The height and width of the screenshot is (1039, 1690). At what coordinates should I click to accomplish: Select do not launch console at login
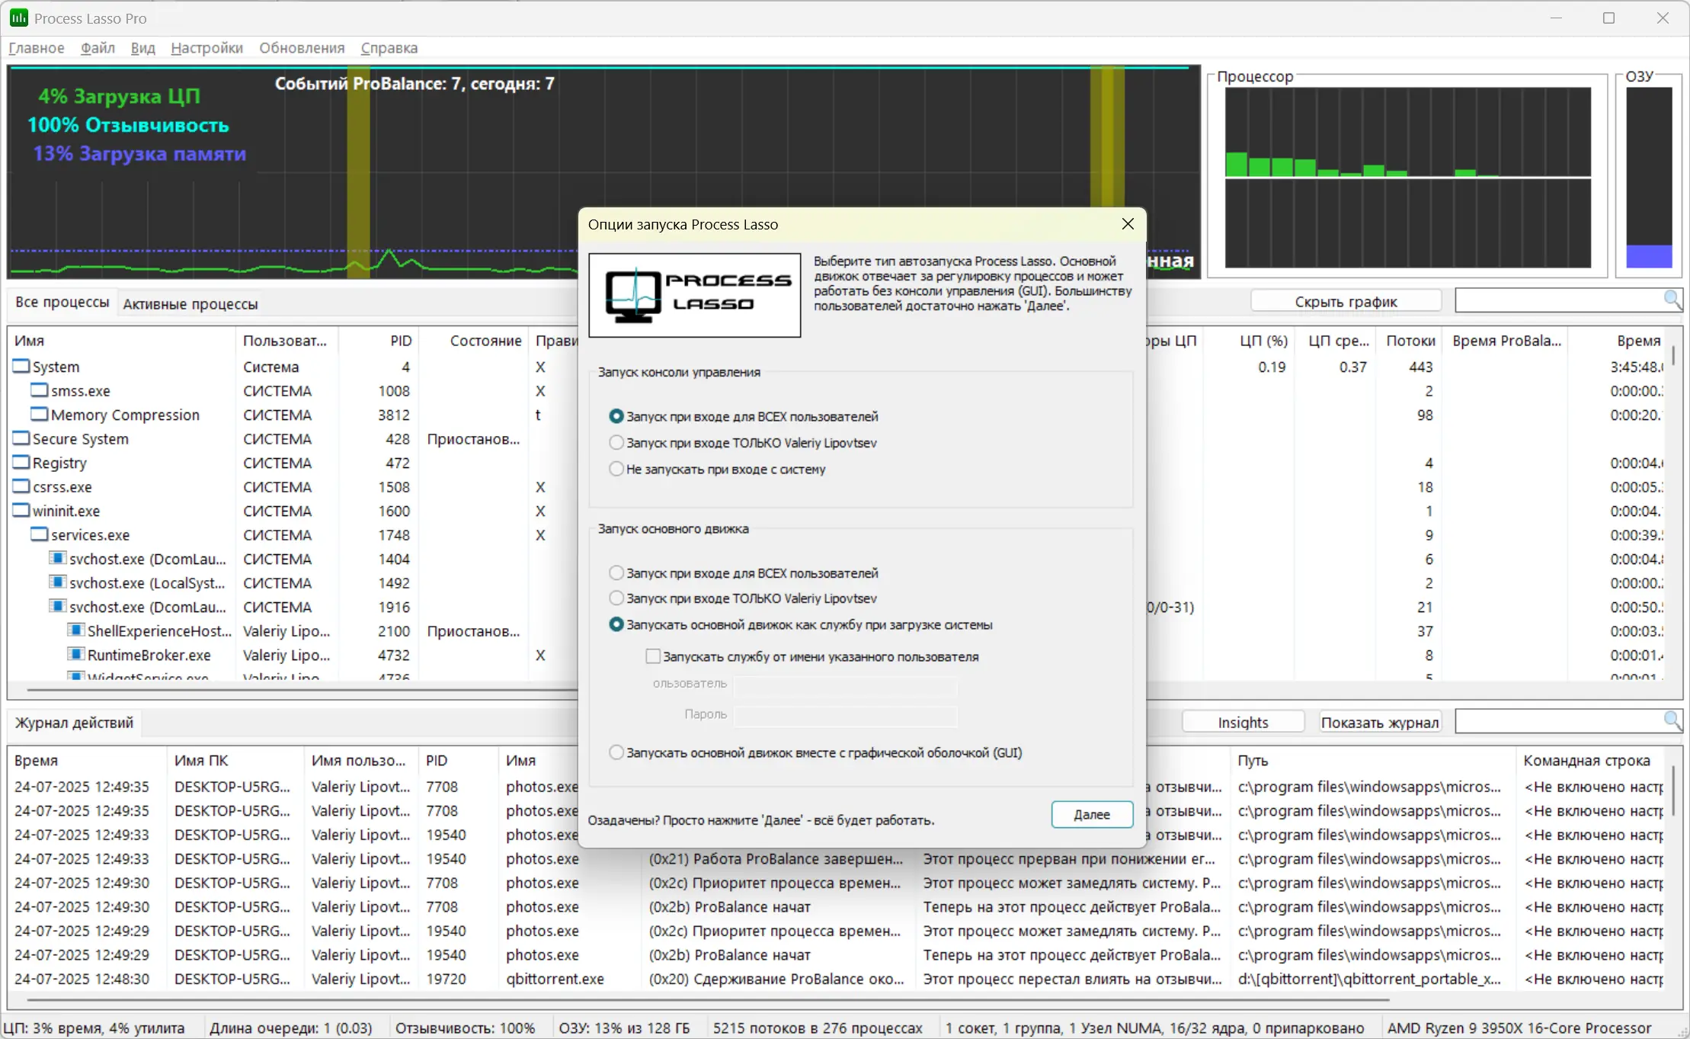(616, 470)
